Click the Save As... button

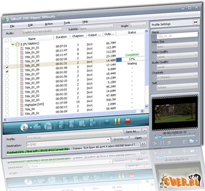coord(132,131)
